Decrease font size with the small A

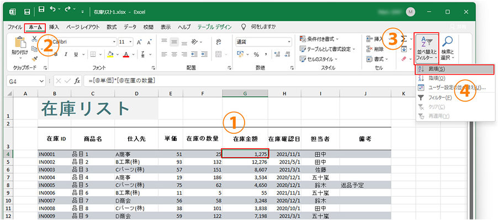click(149, 42)
